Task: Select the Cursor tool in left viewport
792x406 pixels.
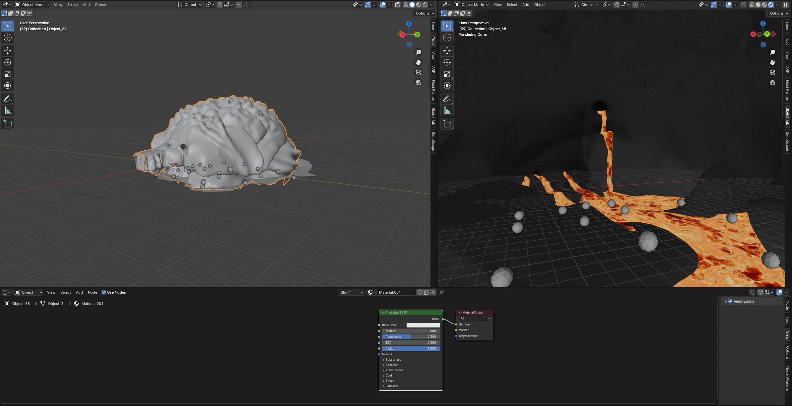Action: coord(8,37)
